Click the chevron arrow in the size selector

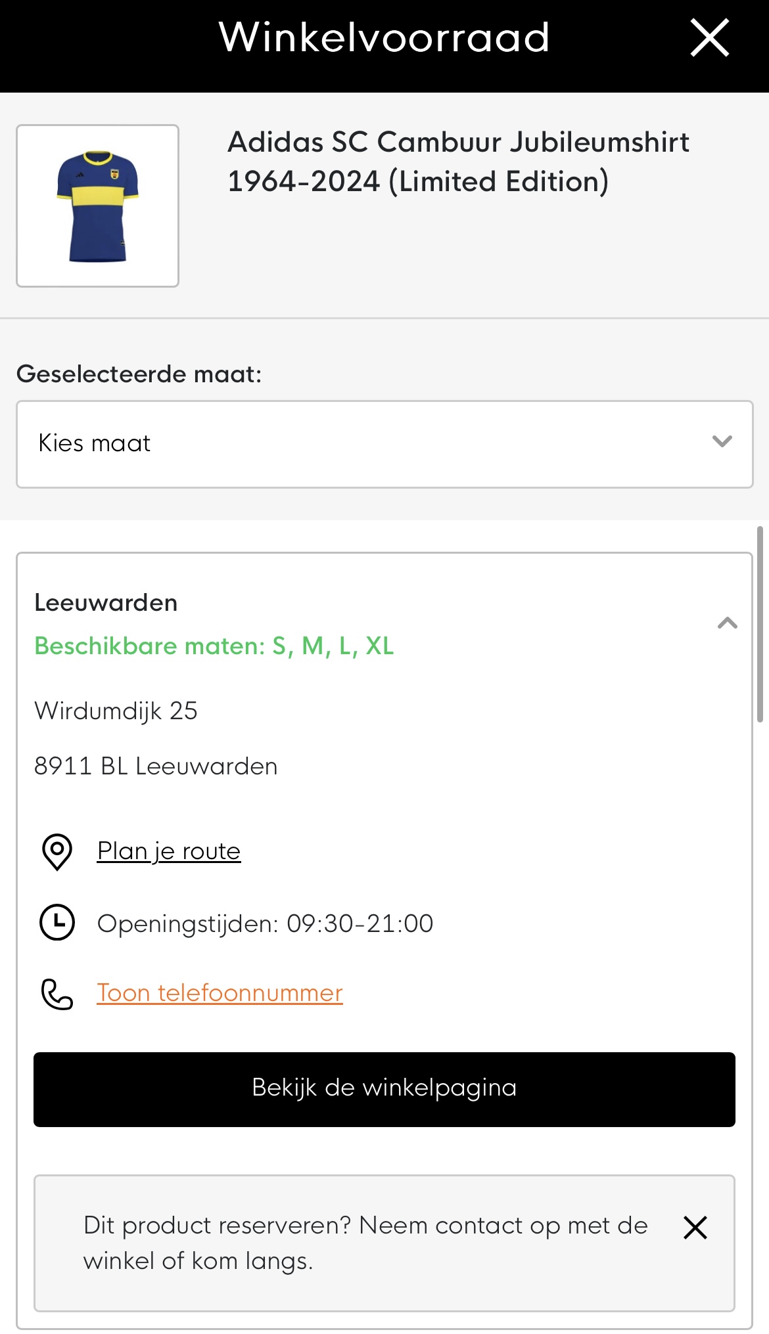pyautogui.click(x=722, y=441)
